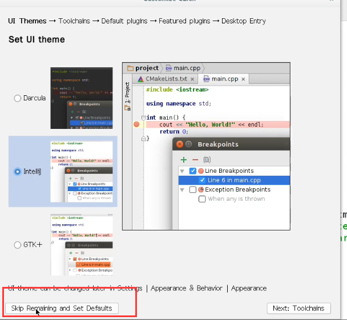
Task: Click the closing-brace fold end marker
Action: [x=143, y=139]
